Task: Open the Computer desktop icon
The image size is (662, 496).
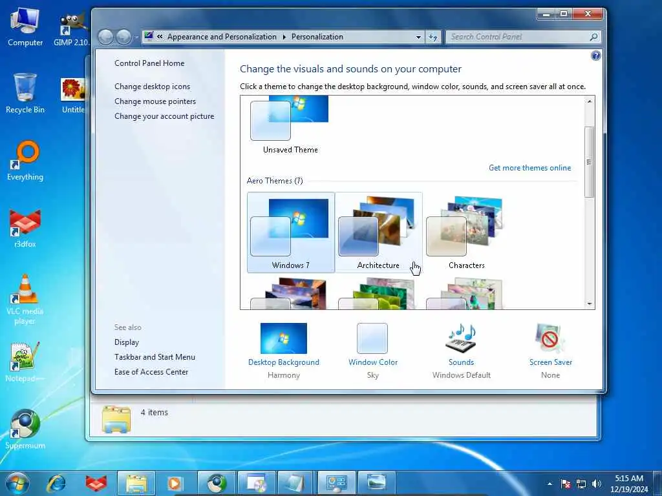Action: tap(25, 27)
